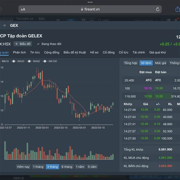The image size is (180, 180).
Task: Click the 2023-03-15 date on chart axis
Action: [98, 128]
